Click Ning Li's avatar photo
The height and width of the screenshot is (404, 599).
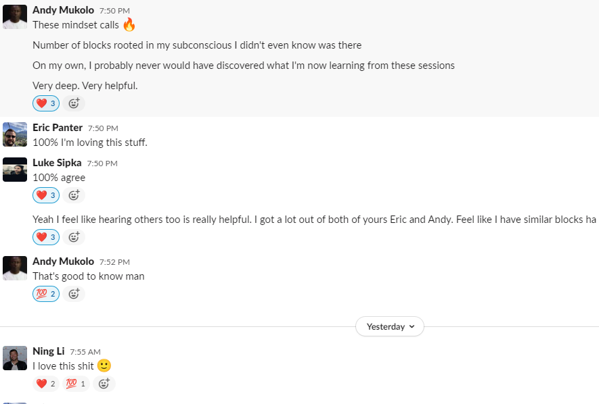point(15,358)
